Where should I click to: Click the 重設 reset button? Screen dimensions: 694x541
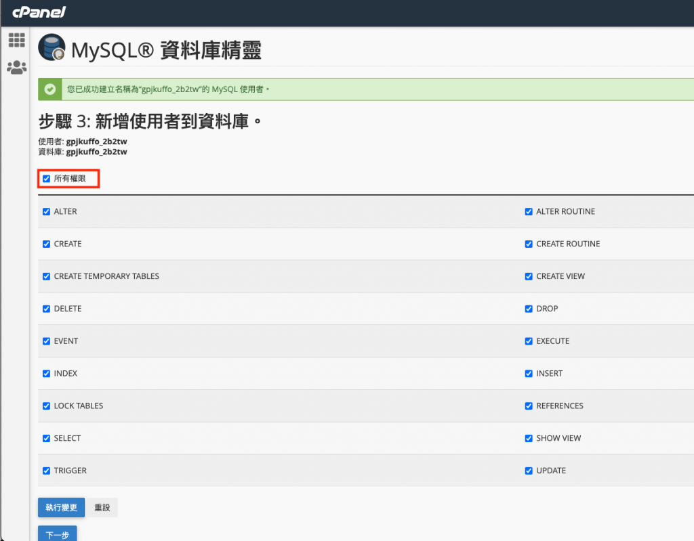point(102,507)
